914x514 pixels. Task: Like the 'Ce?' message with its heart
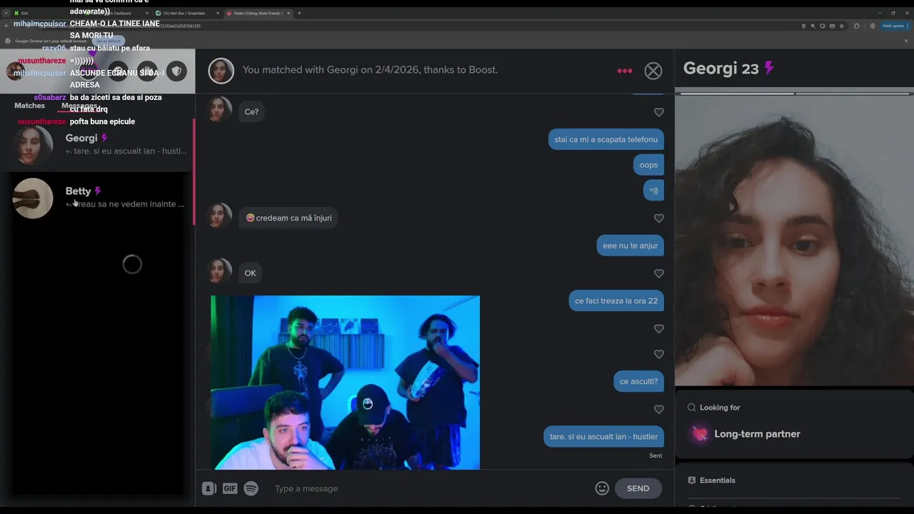[659, 112]
